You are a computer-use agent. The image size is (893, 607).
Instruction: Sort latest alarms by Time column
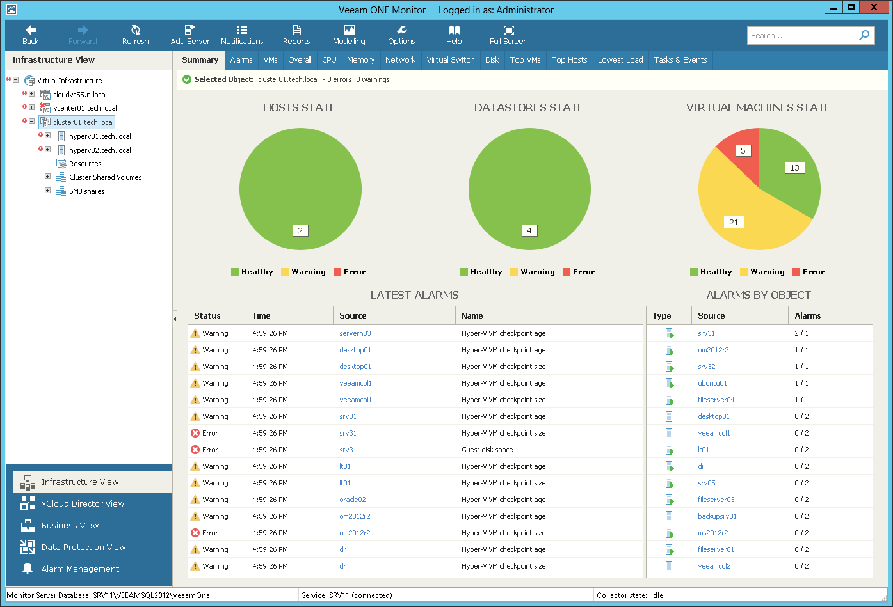tap(289, 315)
